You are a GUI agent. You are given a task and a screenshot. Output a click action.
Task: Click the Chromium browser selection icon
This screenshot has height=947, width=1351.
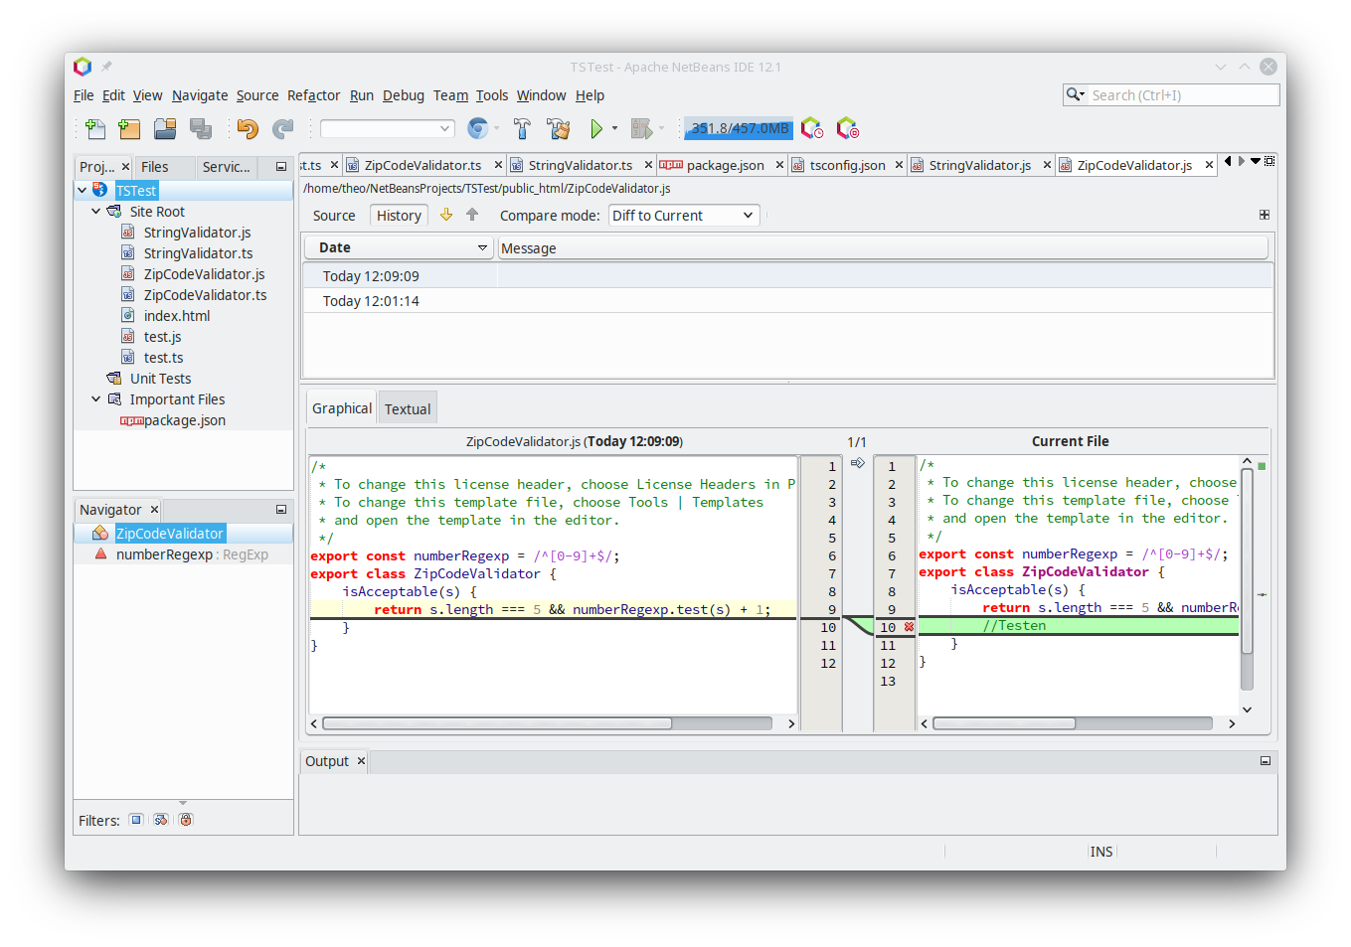[478, 128]
